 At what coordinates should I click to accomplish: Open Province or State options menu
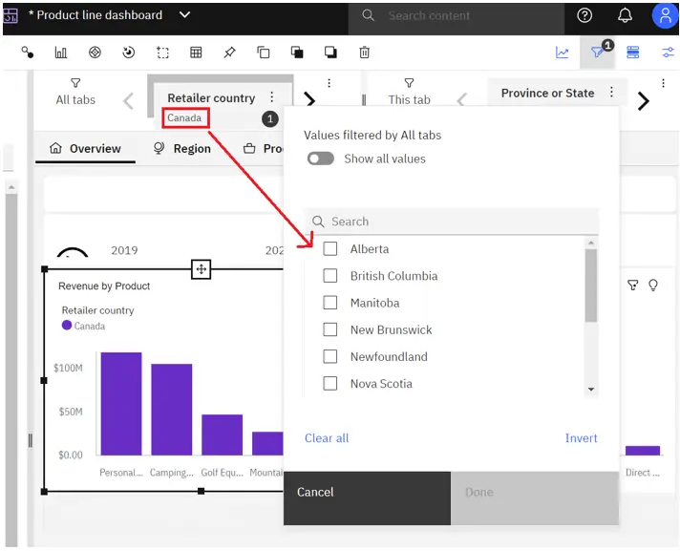611,93
